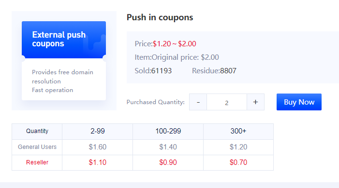Screen dimensions: 339x188
Task: Click the $1.20 General Users price cell
Action: tap(238, 147)
